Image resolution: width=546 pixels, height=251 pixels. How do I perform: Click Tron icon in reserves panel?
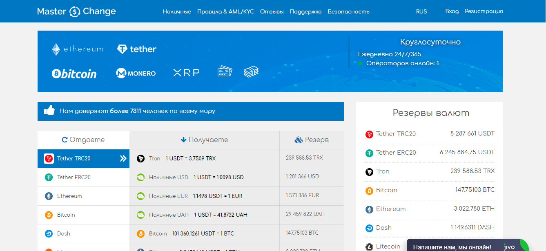369,172
